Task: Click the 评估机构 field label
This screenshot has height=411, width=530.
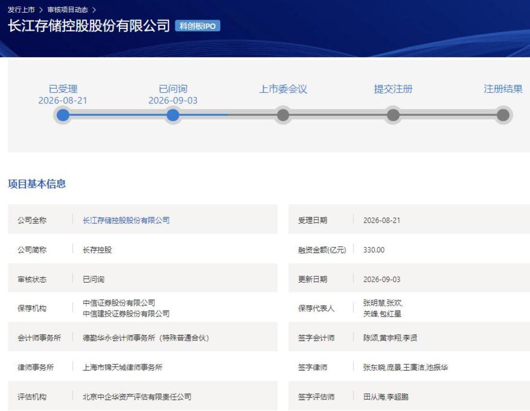Action: [x=32, y=397]
